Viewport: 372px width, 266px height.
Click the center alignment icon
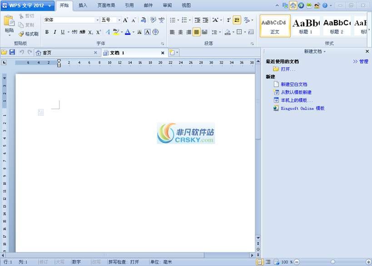pos(180,32)
